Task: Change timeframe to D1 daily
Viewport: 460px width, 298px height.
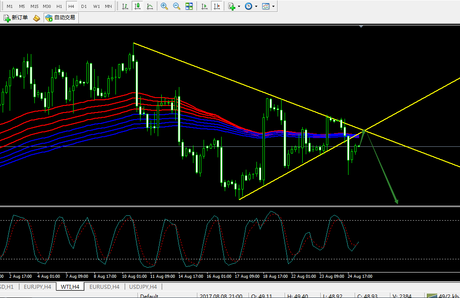Action: [84, 6]
